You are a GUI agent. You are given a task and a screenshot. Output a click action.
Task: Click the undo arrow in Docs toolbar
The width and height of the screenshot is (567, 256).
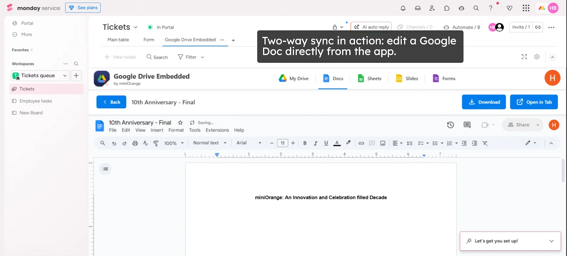(x=114, y=143)
